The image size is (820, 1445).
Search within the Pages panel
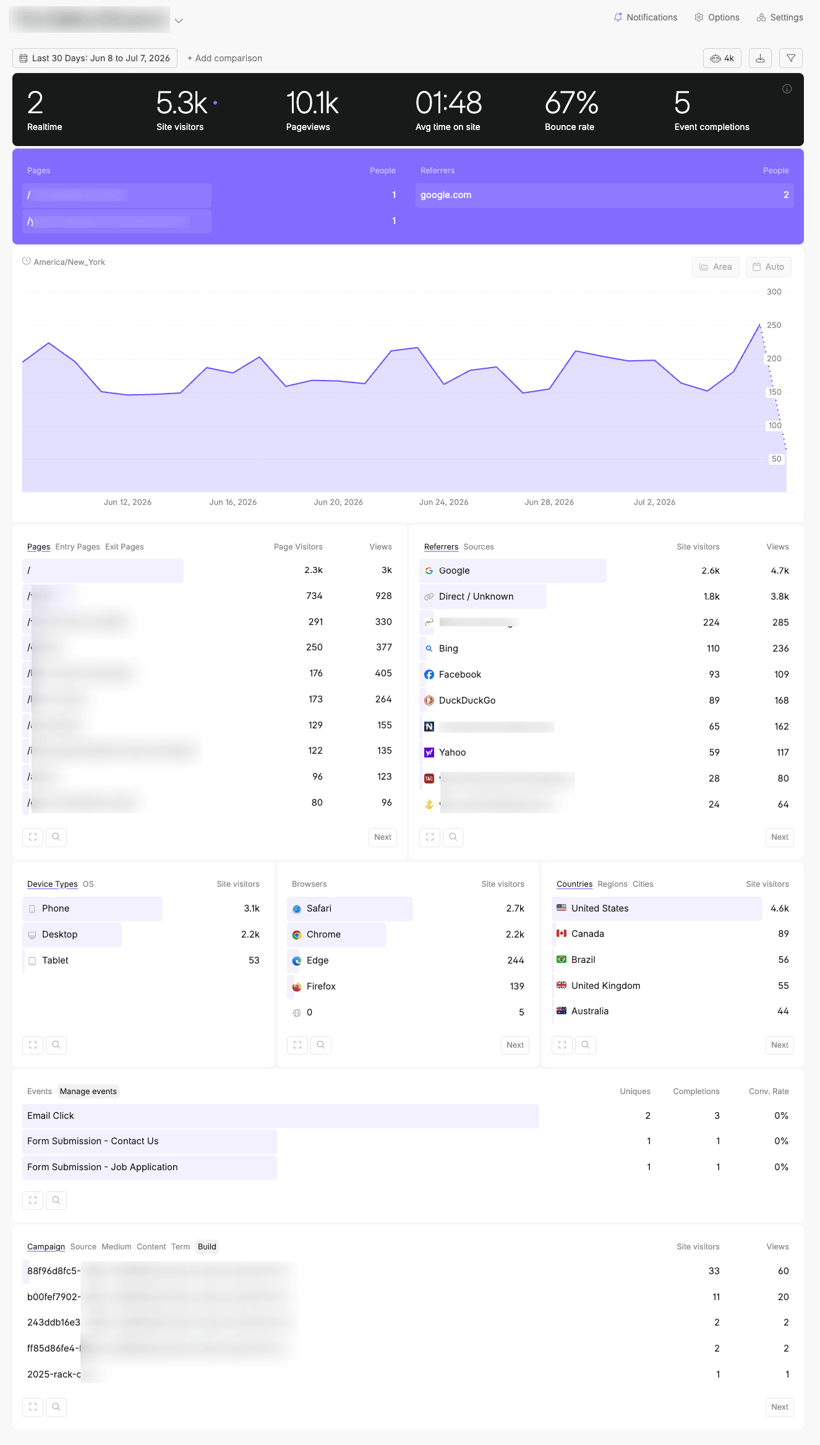coord(56,837)
